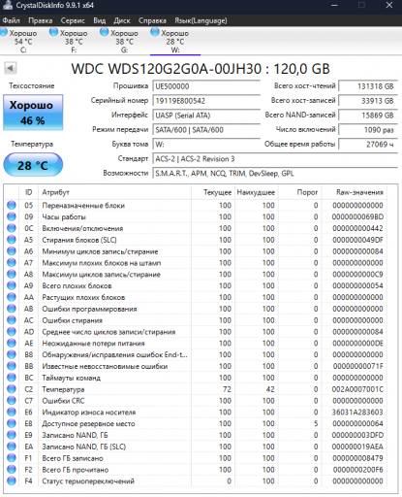Click the Наихудшее column header
402x497 pixels.
pos(257,192)
